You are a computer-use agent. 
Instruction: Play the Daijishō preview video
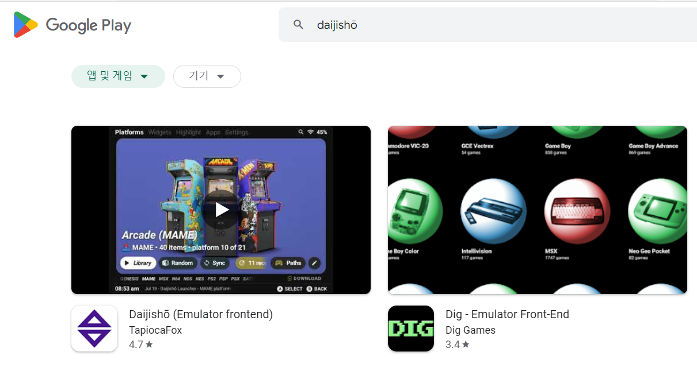[x=221, y=210]
